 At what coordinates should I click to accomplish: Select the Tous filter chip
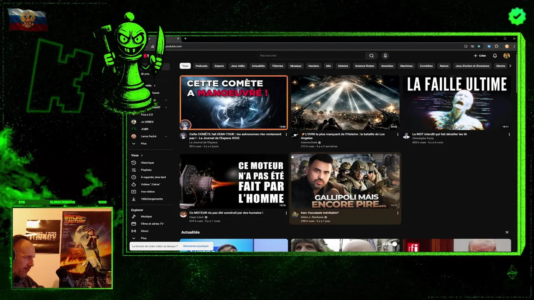pyautogui.click(x=185, y=66)
